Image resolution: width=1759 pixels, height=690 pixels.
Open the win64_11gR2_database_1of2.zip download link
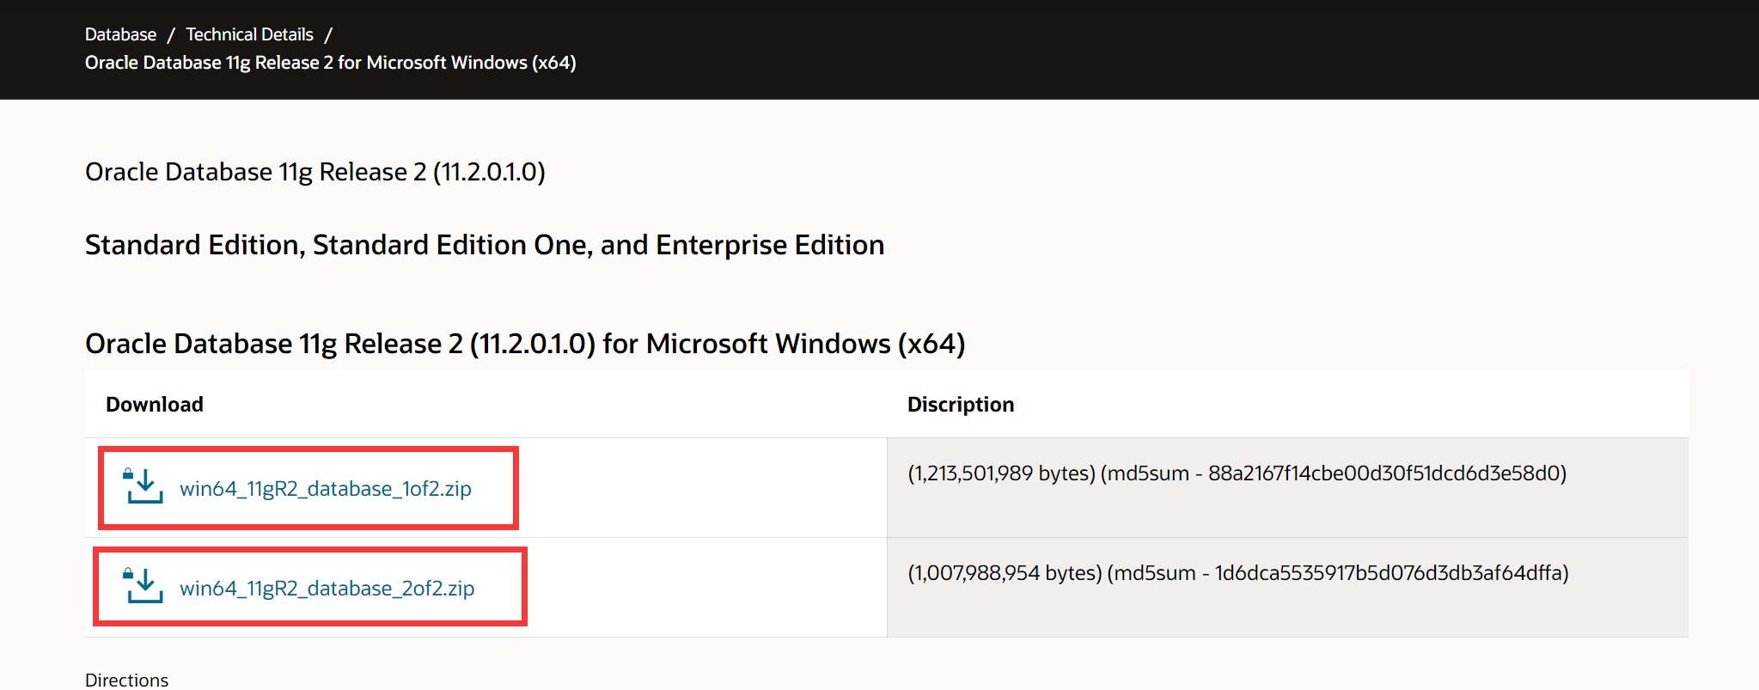326,489
